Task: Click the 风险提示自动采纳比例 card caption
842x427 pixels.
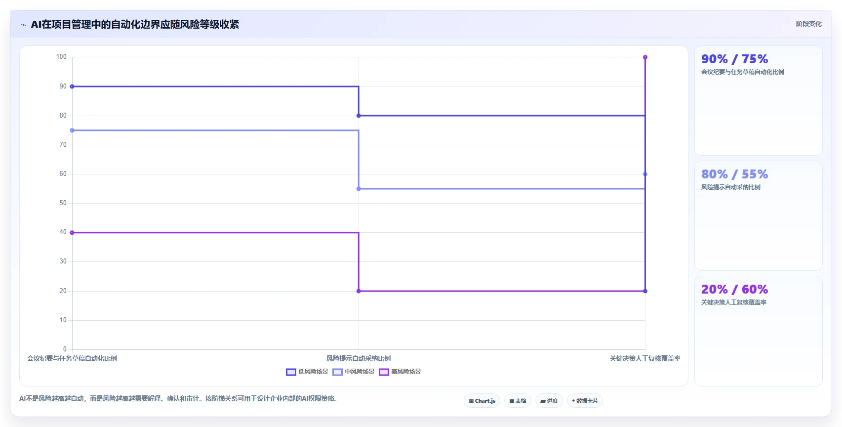Action: click(x=731, y=187)
